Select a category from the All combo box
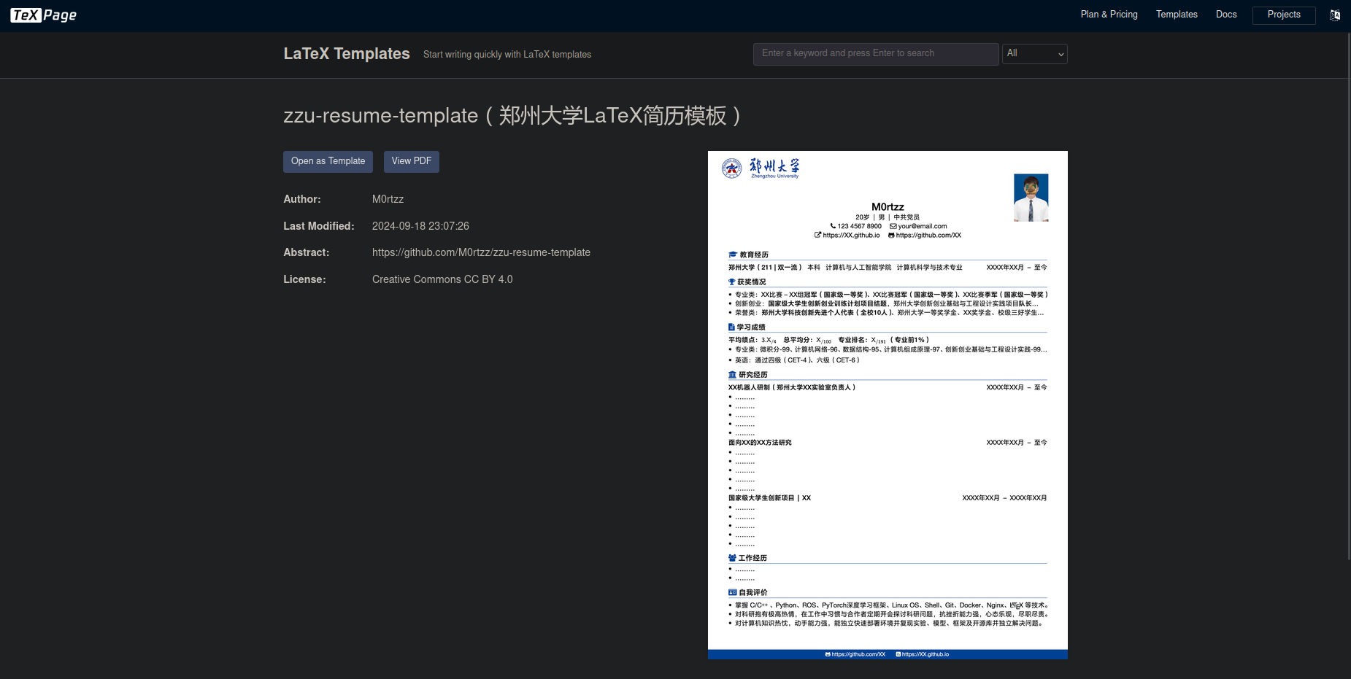The height and width of the screenshot is (679, 1351). pos(1034,53)
